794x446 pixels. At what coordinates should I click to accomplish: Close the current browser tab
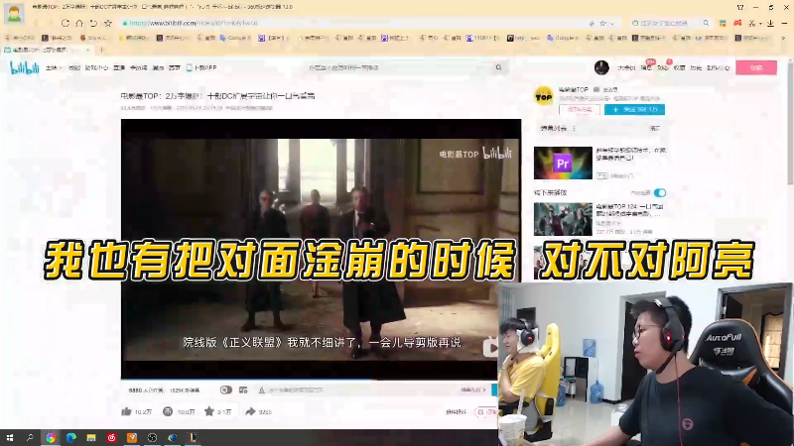click(x=87, y=50)
